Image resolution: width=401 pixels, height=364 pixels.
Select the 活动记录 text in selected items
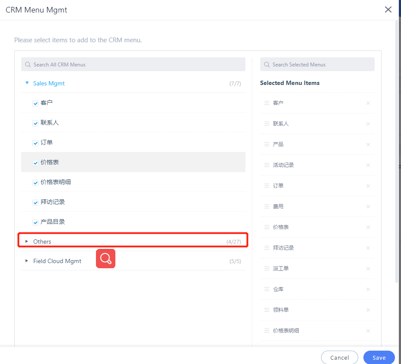283,165
